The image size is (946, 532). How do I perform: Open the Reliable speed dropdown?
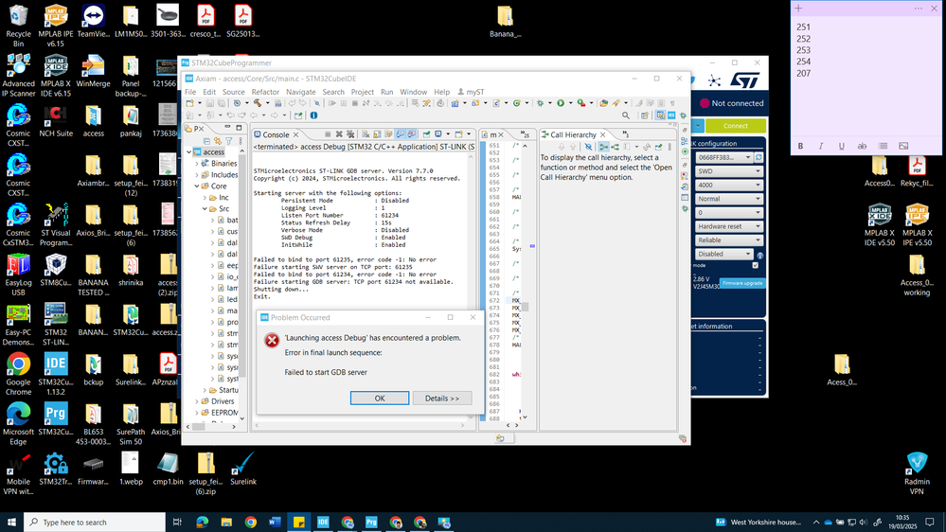pyautogui.click(x=729, y=240)
